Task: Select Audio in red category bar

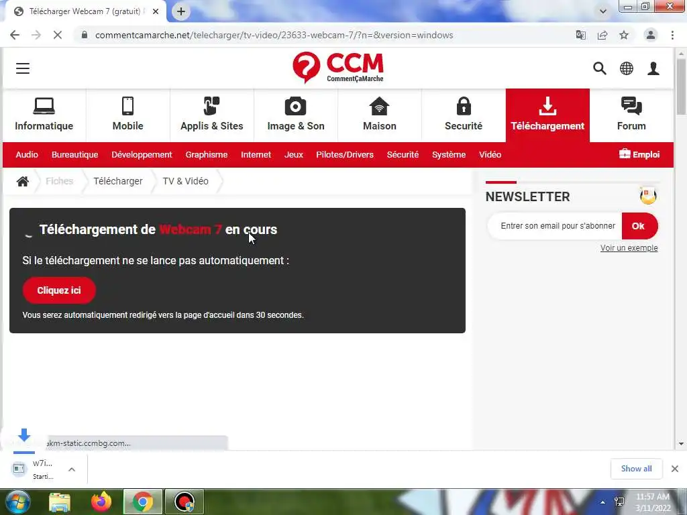Action: point(27,155)
